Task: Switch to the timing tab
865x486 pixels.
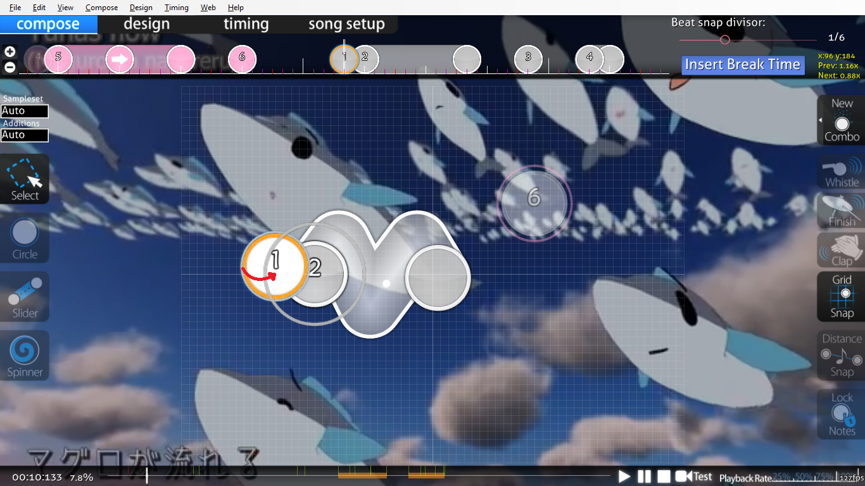Action: pyautogui.click(x=246, y=24)
